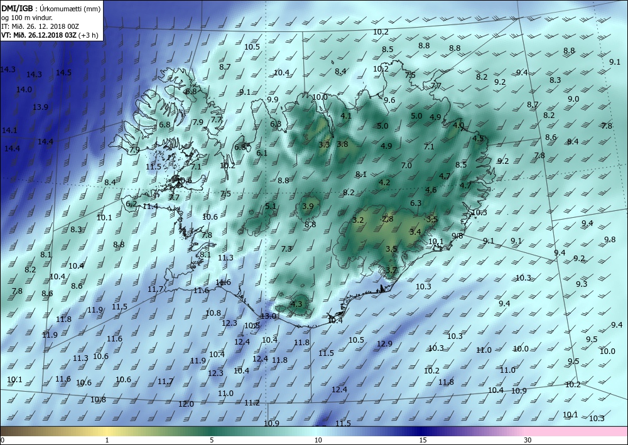Click the 'VT: Mið. 26.12.2018 03Z (+3 h)' line
This screenshot has height=445, width=628.
[50, 35]
